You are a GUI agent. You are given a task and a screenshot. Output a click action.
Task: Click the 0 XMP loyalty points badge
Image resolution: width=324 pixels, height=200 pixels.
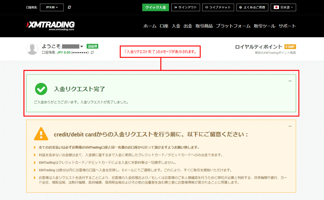point(290,47)
